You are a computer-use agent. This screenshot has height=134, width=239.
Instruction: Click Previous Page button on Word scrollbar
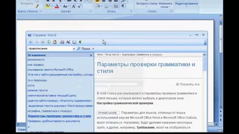pyautogui.click(x=221, y=111)
